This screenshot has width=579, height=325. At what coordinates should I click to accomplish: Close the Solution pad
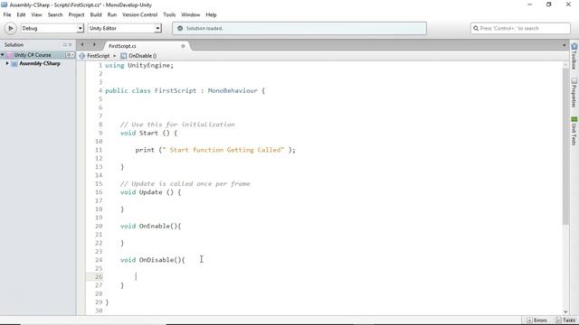coord(71,44)
